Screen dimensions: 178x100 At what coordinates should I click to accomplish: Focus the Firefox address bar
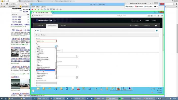click(76, 16)
